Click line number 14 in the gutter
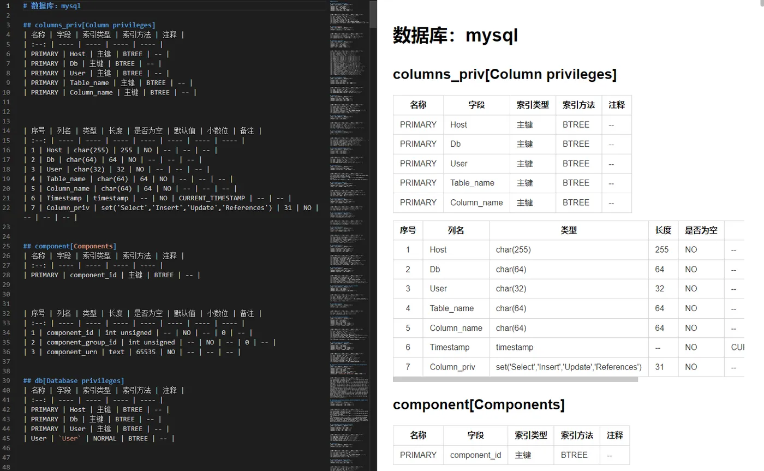Viewport: 764px width, 471px height. (x=7, y=130)
